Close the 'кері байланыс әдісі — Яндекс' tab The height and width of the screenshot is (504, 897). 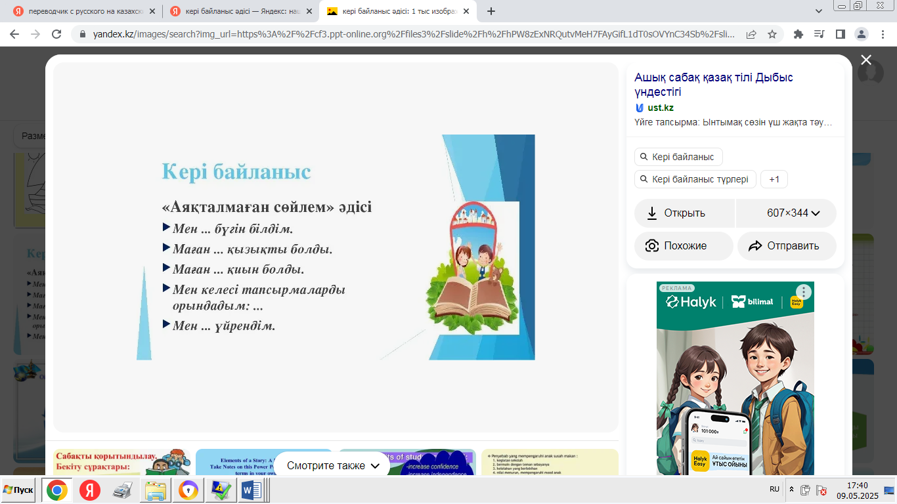coord(309,11)
